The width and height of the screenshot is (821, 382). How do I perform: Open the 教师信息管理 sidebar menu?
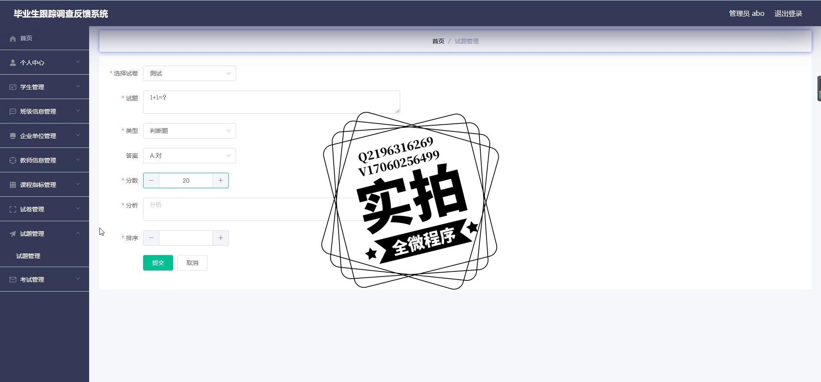[x=45, y=160]
